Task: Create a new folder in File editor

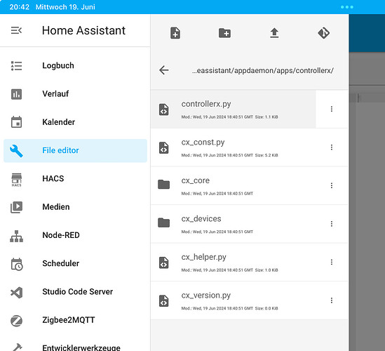Action: pos(224,33)
